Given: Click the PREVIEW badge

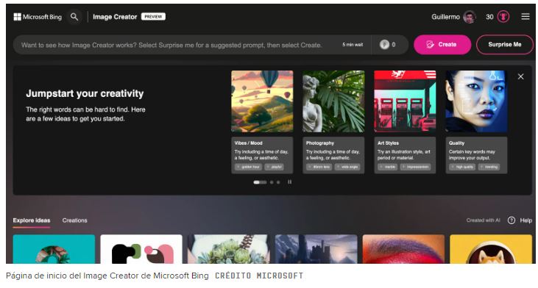Looking at the screenshot, I should pos(153,16).
